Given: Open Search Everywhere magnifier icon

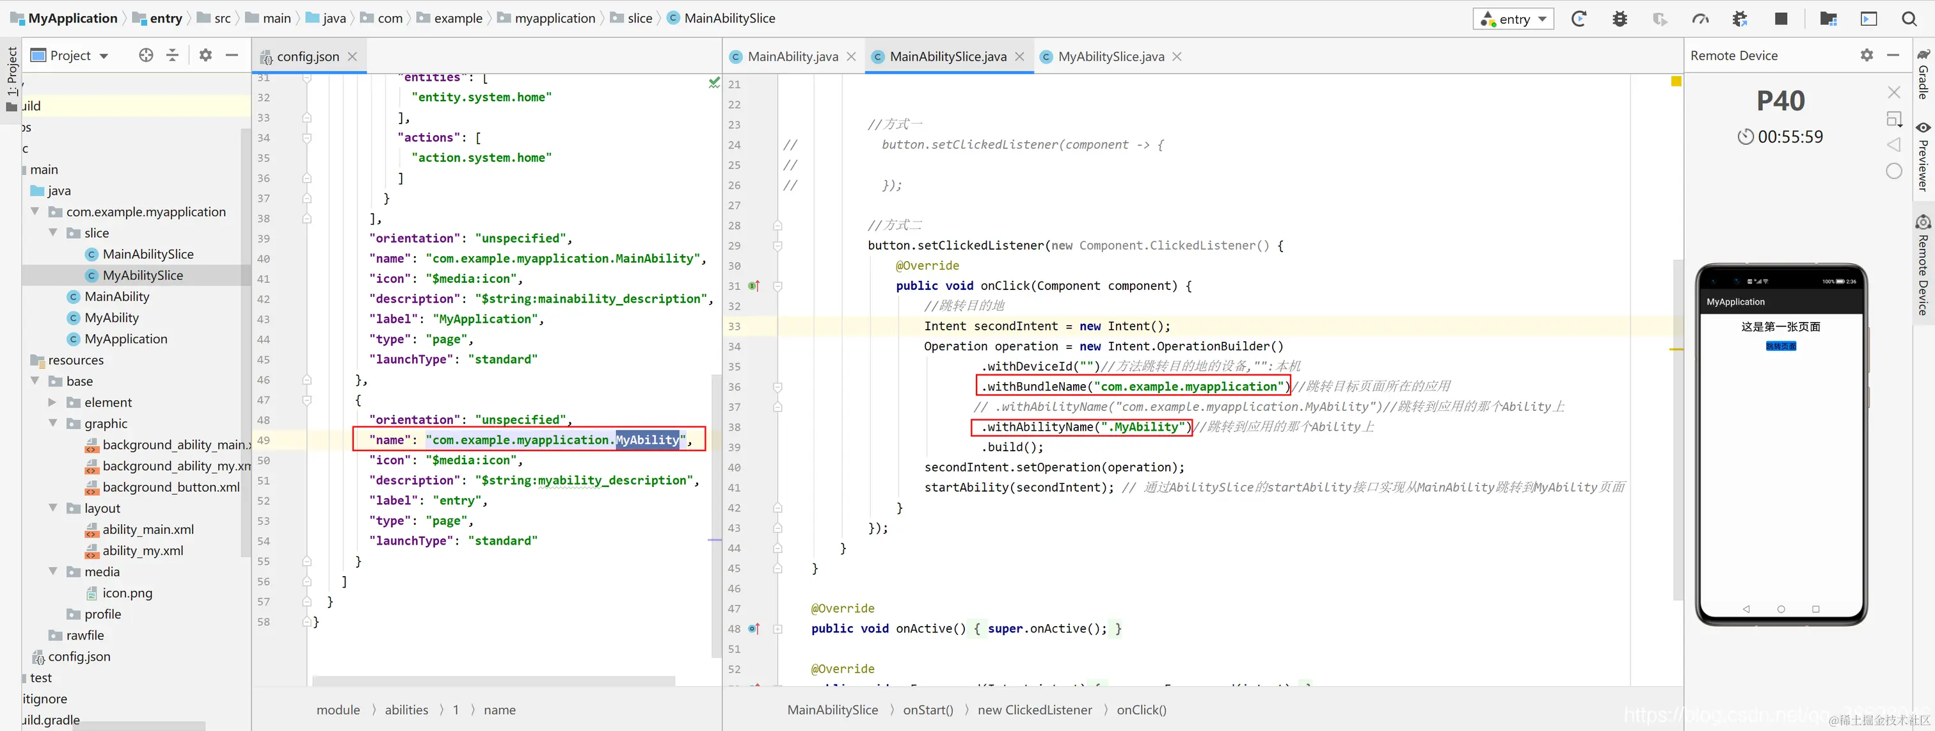Looking at the screenshot, I should coord(1909,19).
